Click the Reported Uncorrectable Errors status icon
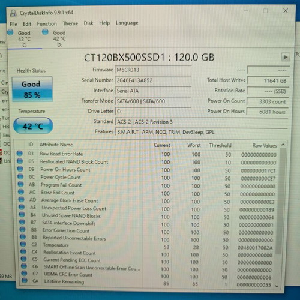Viewport: 300px width, 300px height. tap(23, 237)
